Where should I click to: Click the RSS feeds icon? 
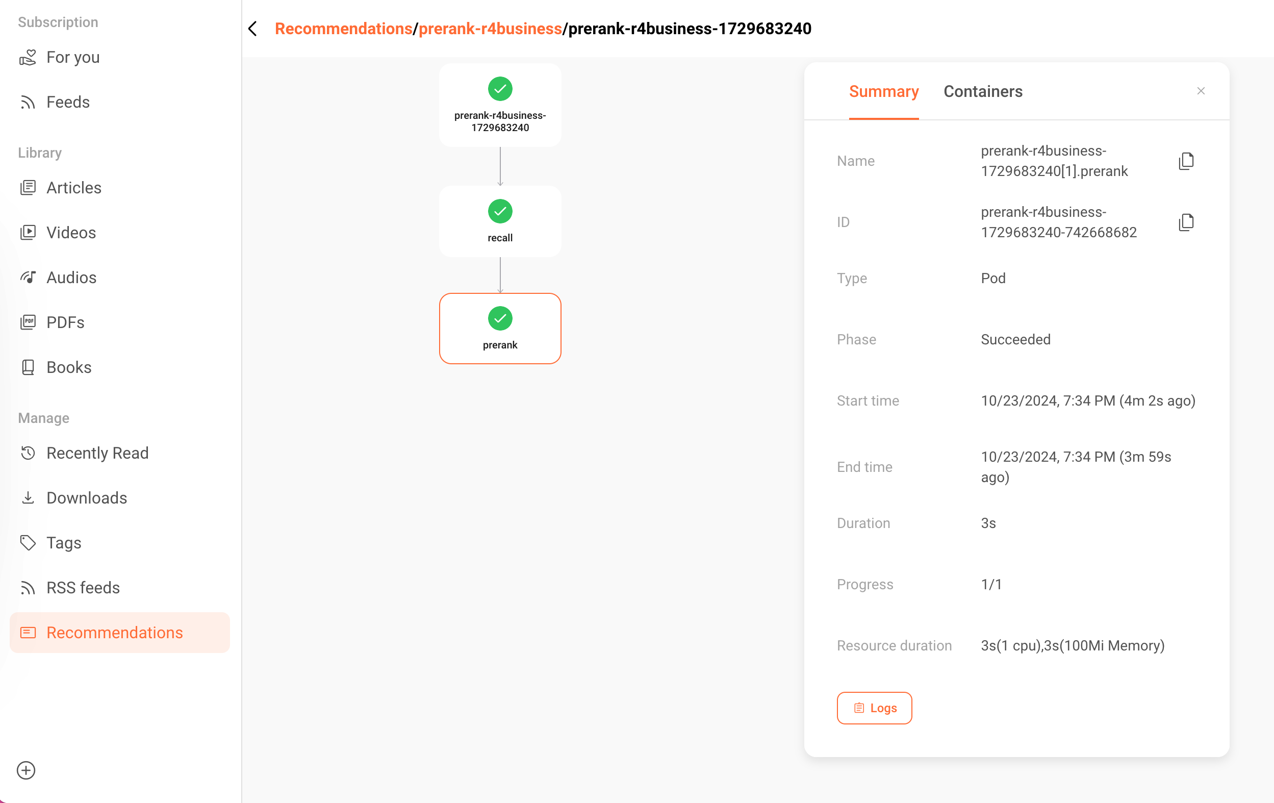pos(28,588)
